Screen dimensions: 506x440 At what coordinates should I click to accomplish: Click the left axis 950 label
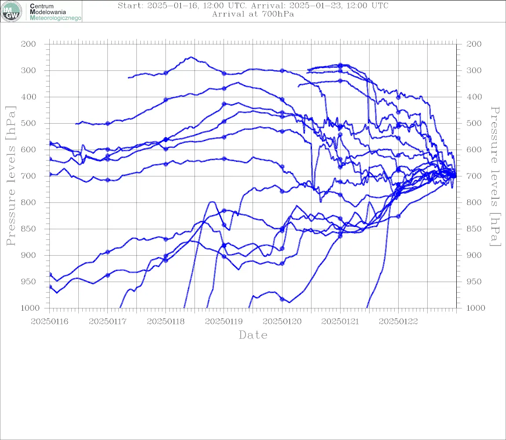tap(29, 282)
